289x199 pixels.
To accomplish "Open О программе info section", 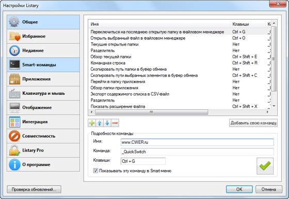I will [43, 164].
